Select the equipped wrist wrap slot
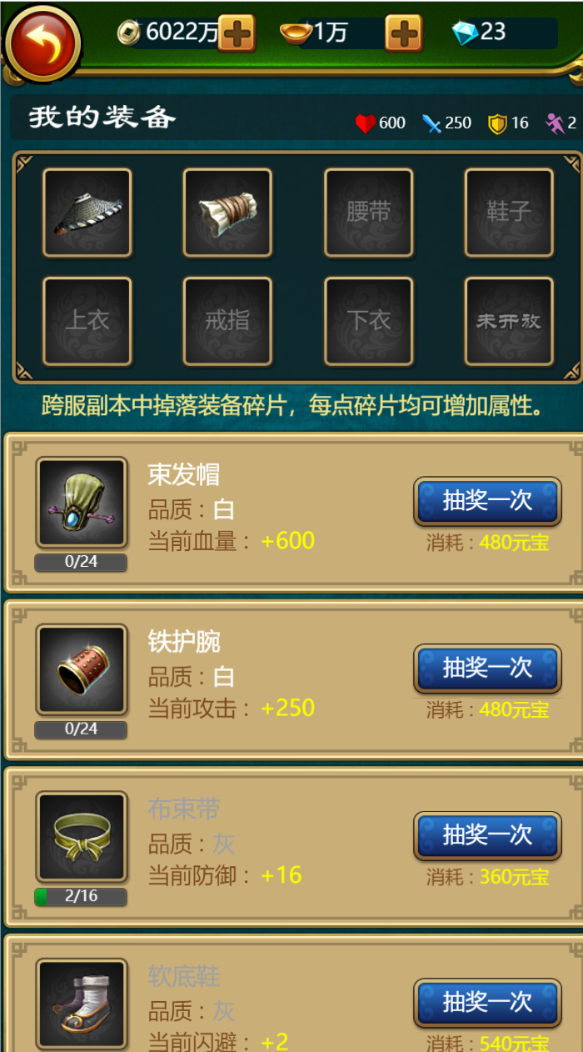This screenshot has height=1052, width=583. pos(227,213)
